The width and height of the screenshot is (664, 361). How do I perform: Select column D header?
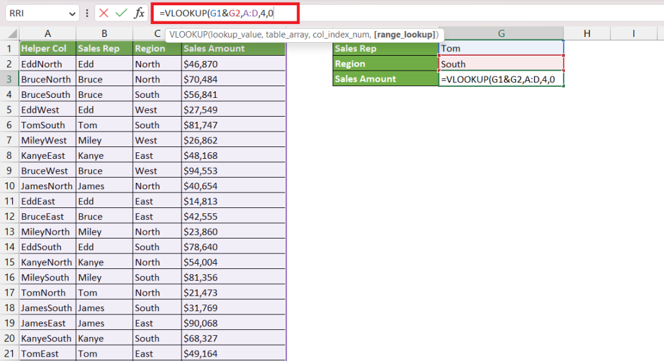[x=233, y=34]
